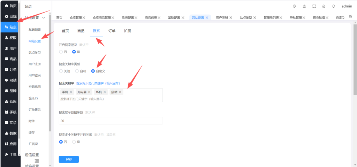Expand the 邮箱设置 menu group
This screenshot has width=357, height=167.
pyautogui.click(x=32, y=165)
